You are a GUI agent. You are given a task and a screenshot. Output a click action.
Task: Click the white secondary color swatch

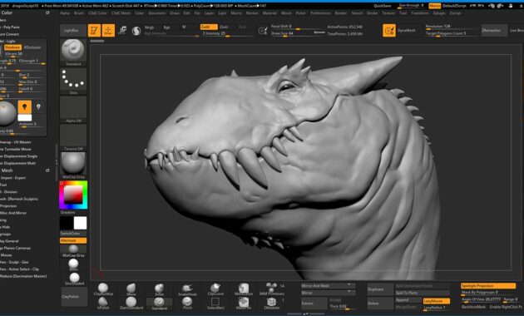tap(80, 223)
